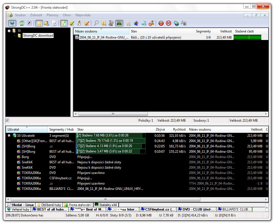
Task: Click the Follow redirect shortcut-arrow icon
Action: pos(29,23)
